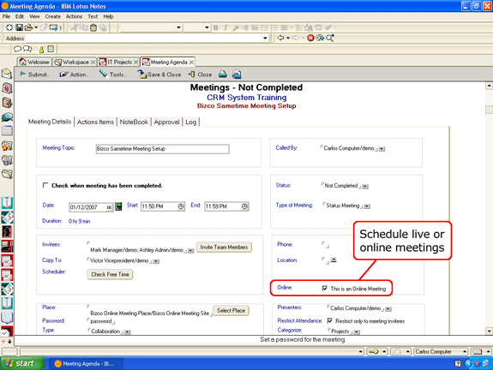This screenshot has height=370, width=493.
Task: Open the Invitees names dropdown
Action: pyautogui.click(x=190, y=251)
